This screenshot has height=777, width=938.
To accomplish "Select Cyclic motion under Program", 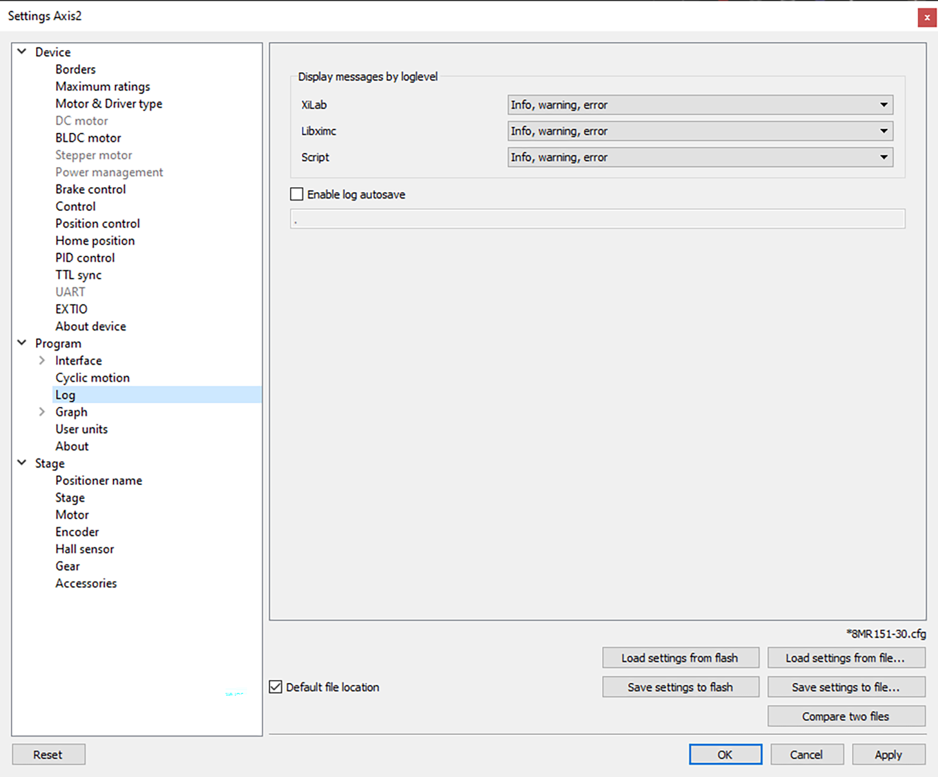I will [x=92, y=378].
